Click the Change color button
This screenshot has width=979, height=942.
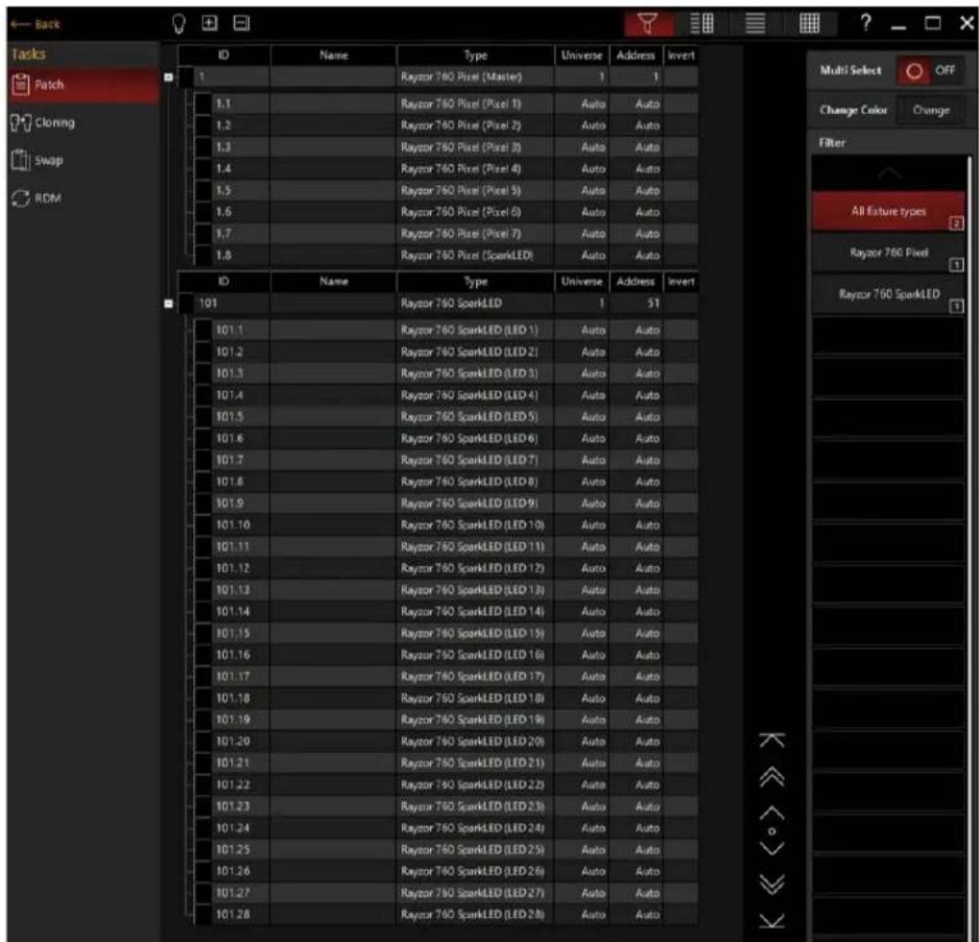[x=930, y=109]
